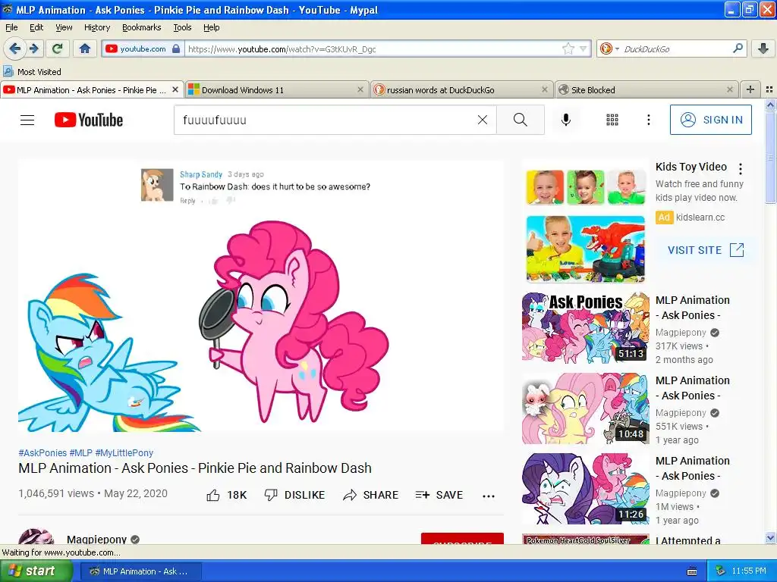Open the Help menu
This screenshot has height=582, width=777.
coord(211,27)
